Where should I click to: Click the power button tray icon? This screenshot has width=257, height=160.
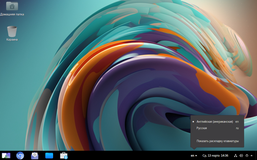(x=247, y=156)
